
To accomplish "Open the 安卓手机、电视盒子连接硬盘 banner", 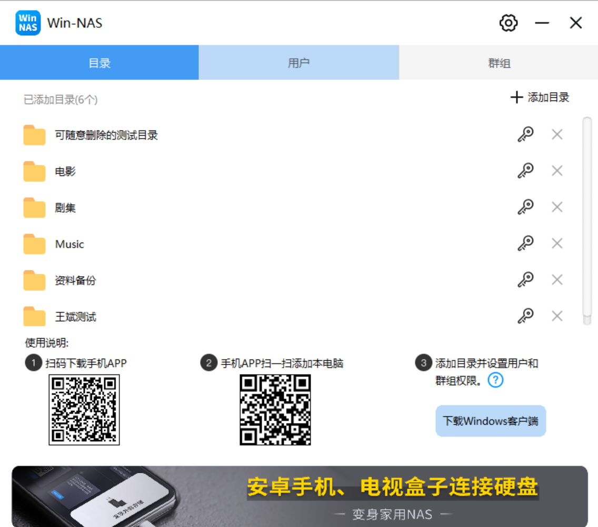I will 300,496.
